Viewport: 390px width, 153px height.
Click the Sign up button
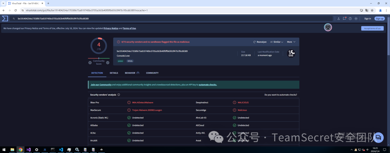380,19
